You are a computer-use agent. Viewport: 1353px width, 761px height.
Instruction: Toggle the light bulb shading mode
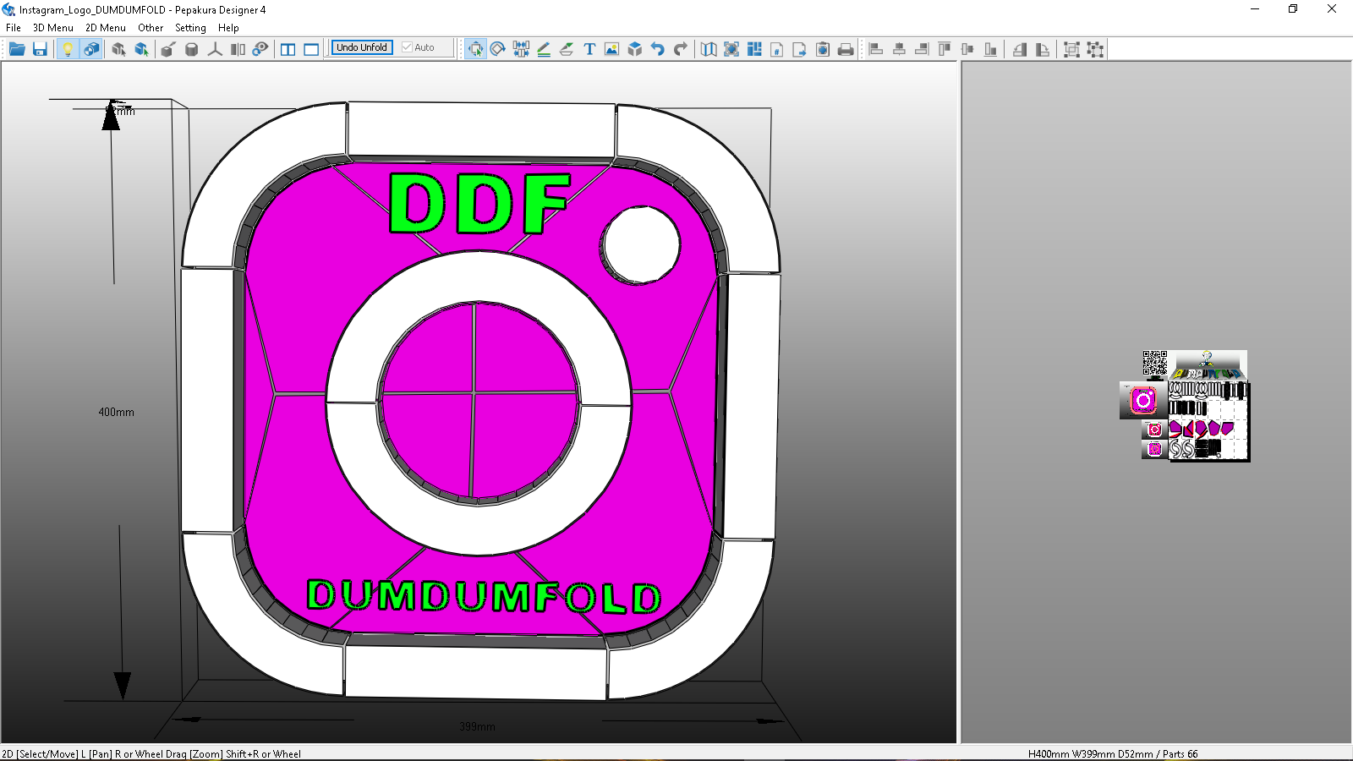tap(68, 48)
